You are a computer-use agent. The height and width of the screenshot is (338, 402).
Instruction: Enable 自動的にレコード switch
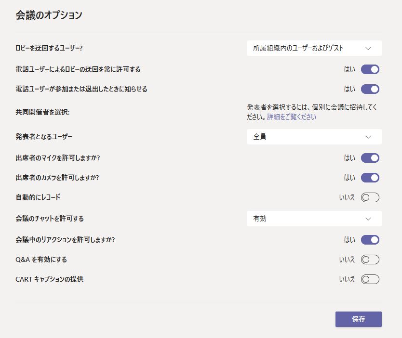(x=370, y=197)
